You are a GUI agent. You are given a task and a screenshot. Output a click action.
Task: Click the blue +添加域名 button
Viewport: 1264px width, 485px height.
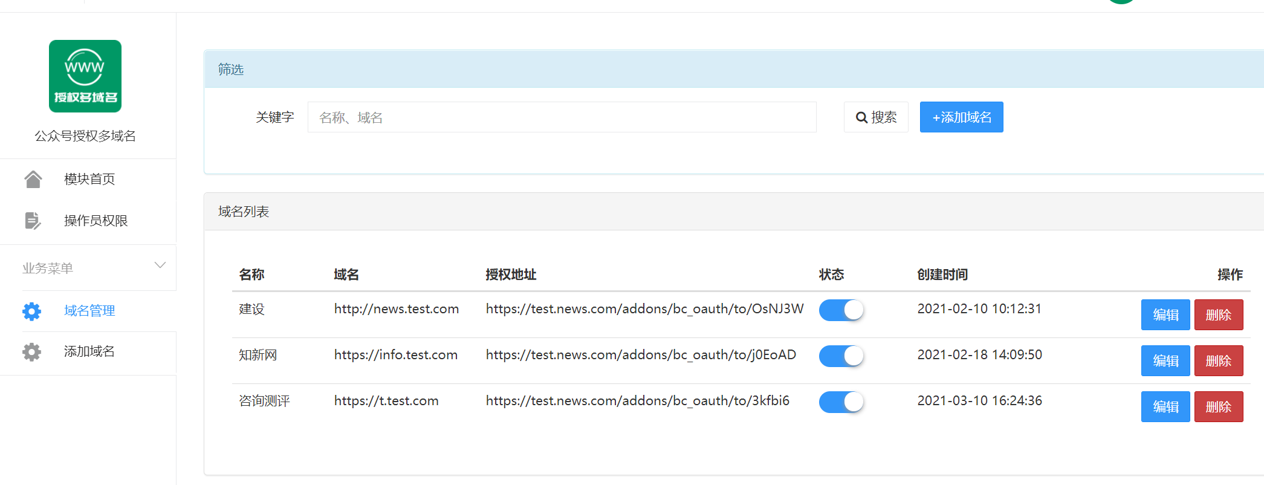coord(962,117)
